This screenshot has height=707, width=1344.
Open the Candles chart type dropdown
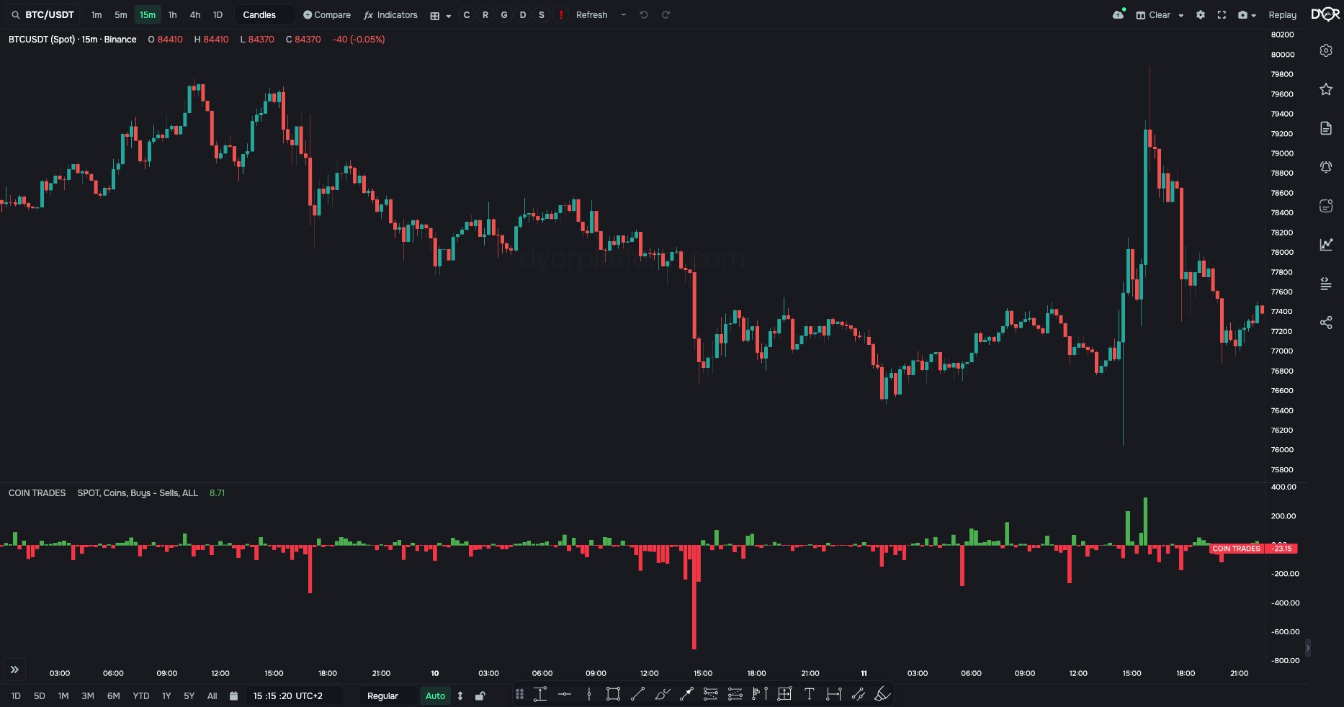(264, 14)
